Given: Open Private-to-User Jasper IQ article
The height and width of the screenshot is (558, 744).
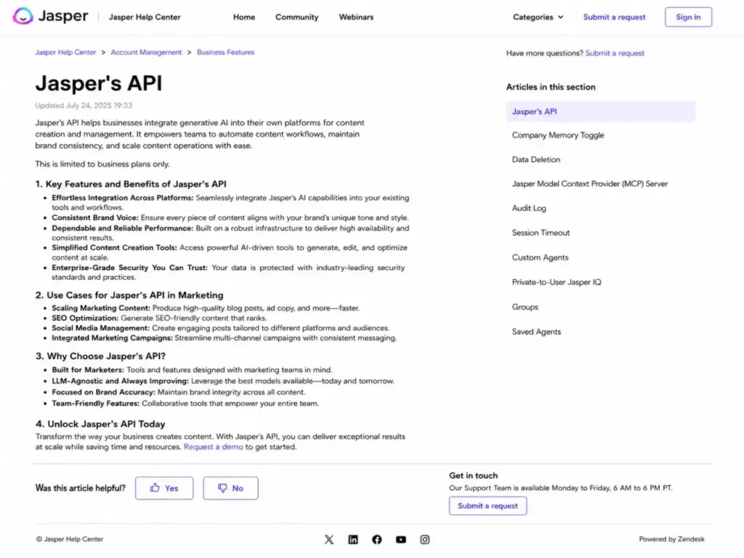Looking at the screenshot, I should pyautogui.click(x=556, y=283).
